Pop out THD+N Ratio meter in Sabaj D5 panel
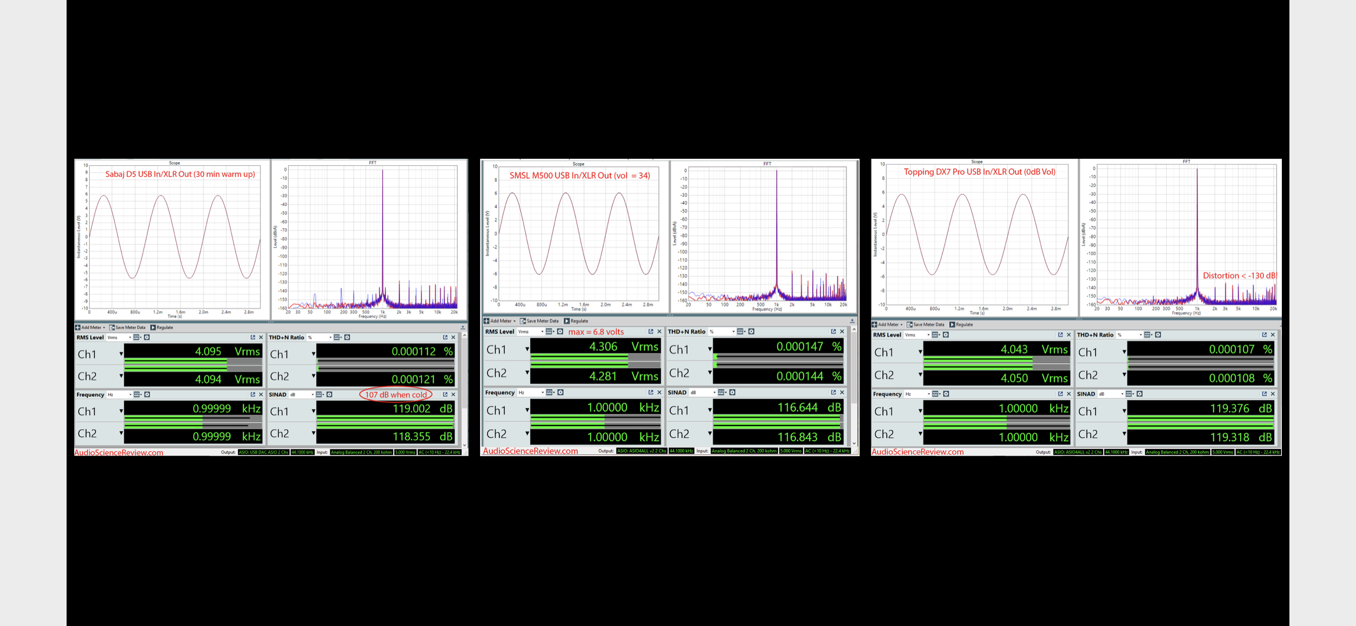 [445, 337]
